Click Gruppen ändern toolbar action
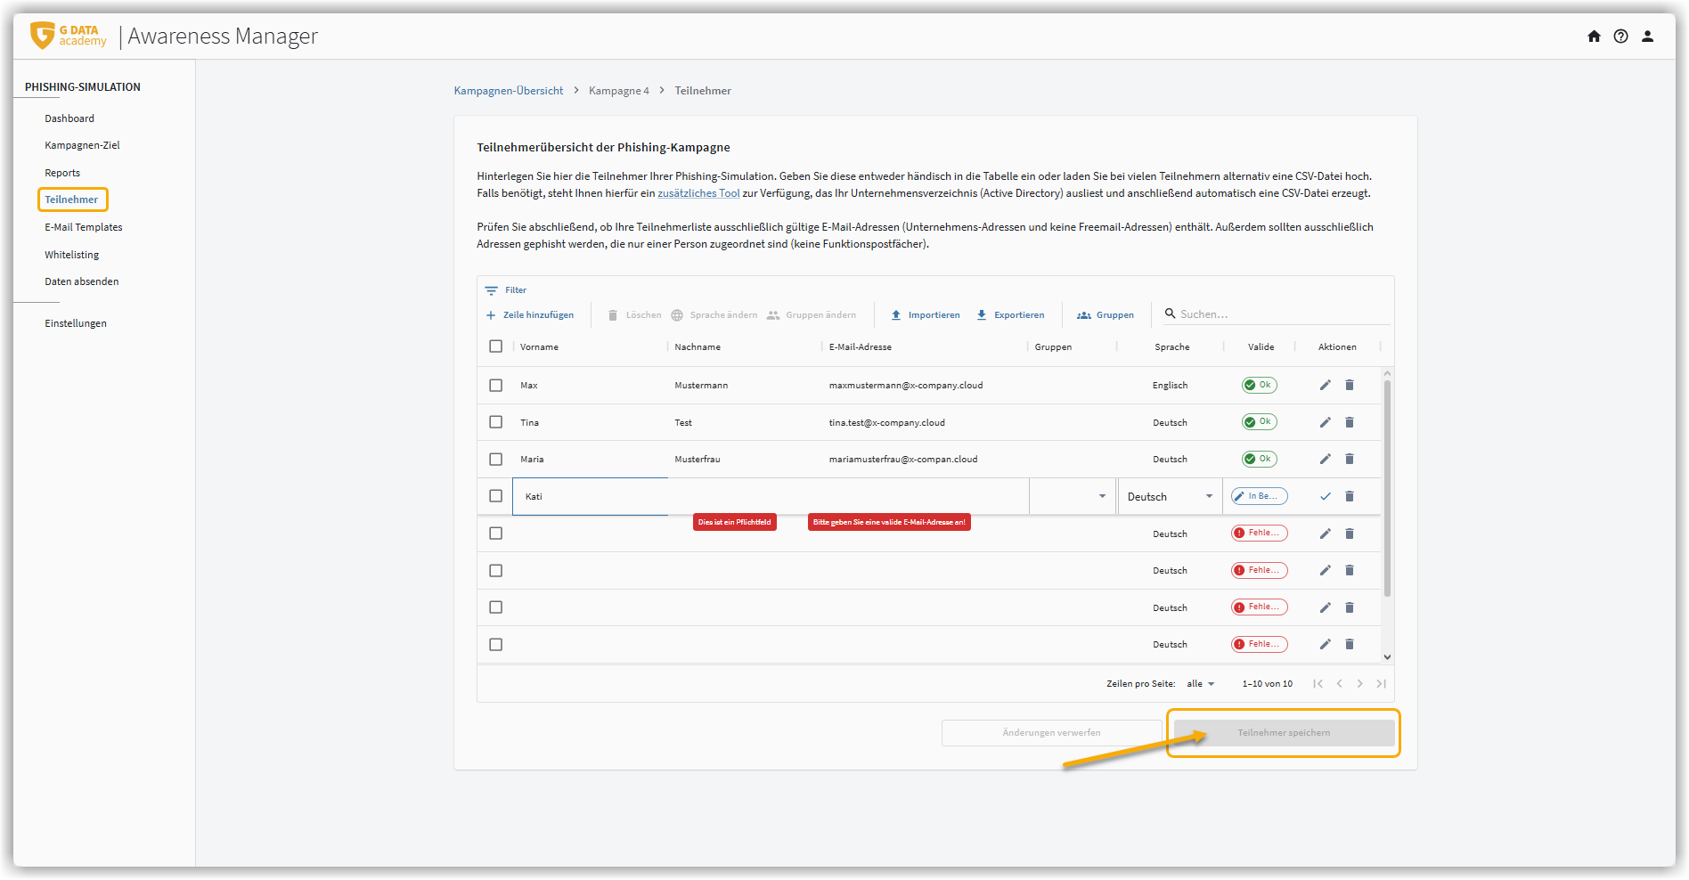The height and width of the screenshot is (880, 1689). (812, 315)
